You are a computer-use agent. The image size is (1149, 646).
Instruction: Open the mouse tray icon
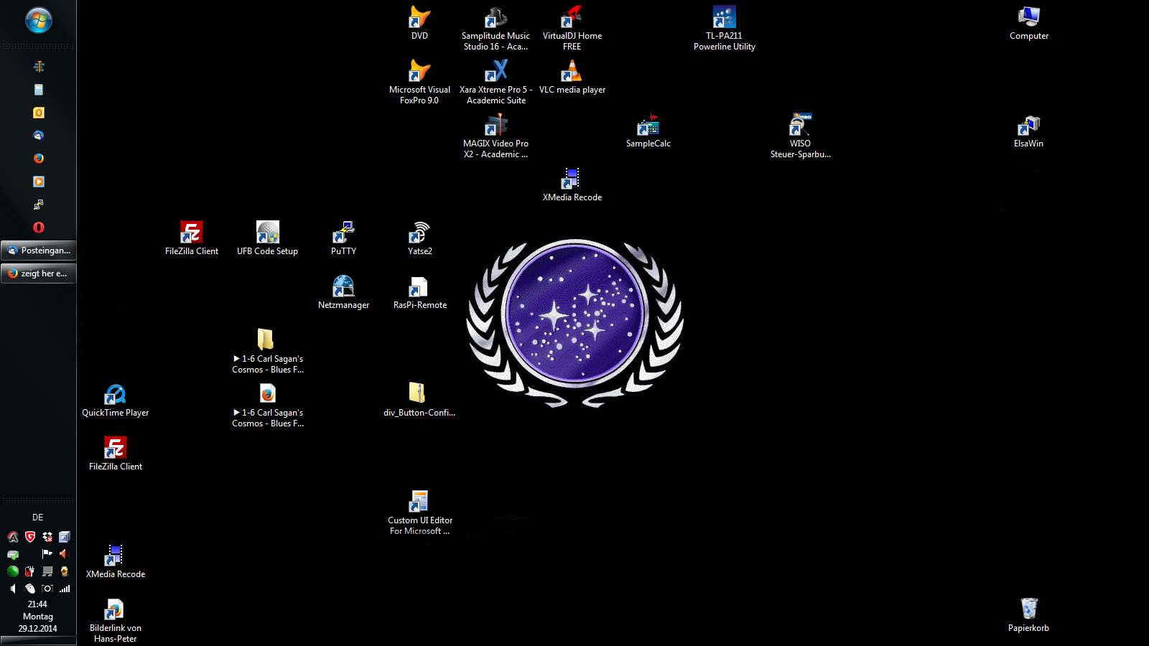coord(30,589)
